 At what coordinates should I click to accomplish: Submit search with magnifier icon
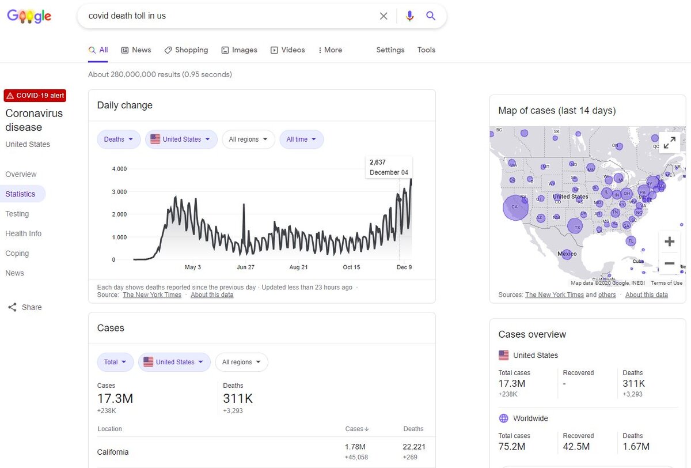[x=431, y=16]
